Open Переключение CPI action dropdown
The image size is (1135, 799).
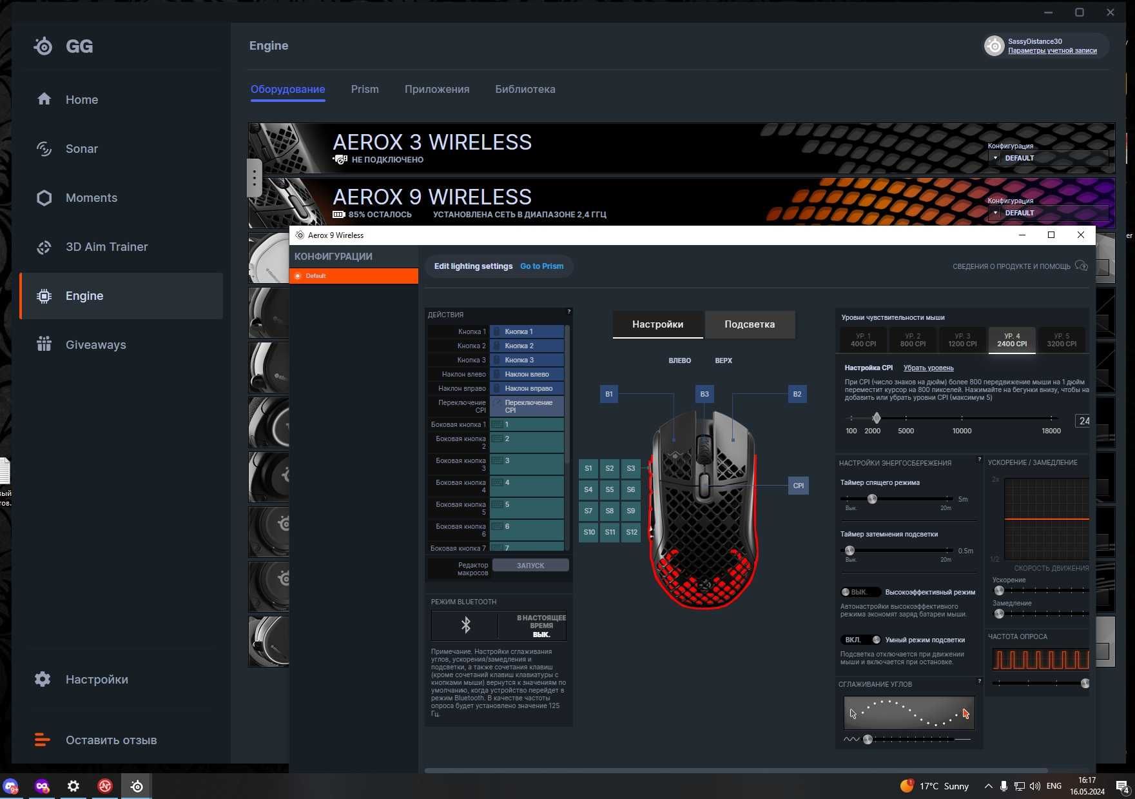[527, 406]
